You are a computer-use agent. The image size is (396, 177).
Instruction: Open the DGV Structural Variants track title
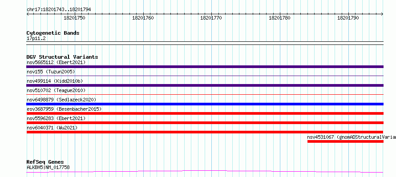pos(62,57)
